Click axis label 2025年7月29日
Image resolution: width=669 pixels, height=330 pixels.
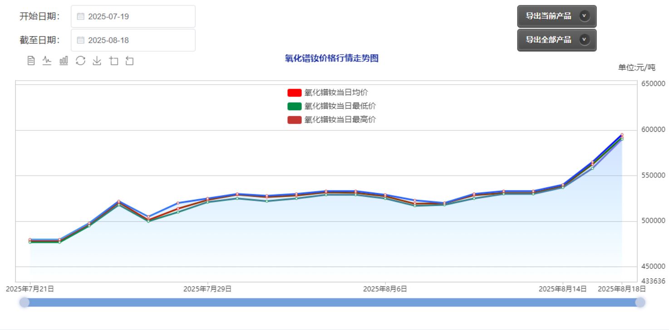click(x=207, y=289)
